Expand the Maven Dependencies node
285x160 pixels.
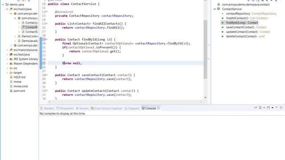point(7,64)
